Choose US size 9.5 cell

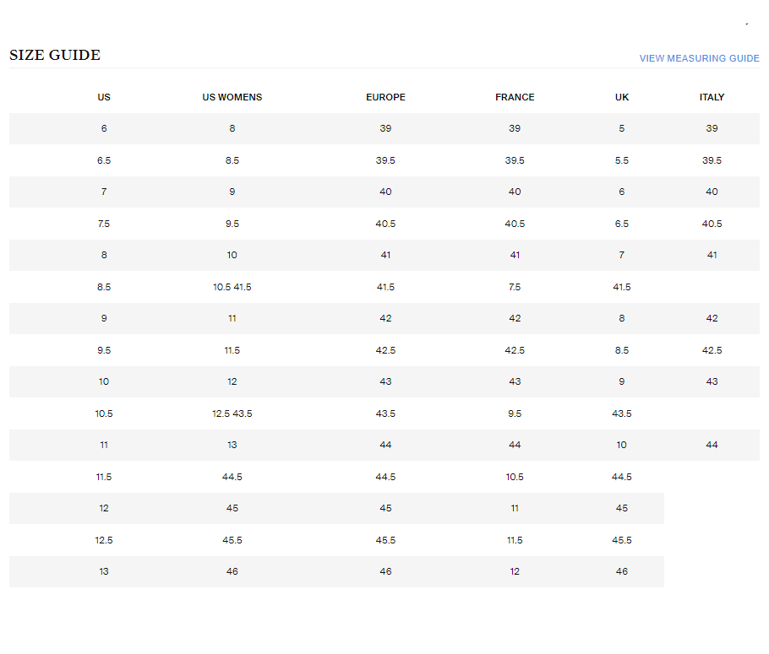coord(104,350)
